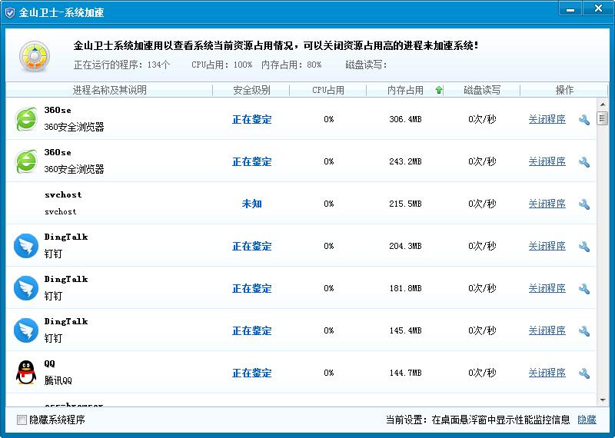The image size is (615, 438).
Task: Sort by the 磁盘读写 column header
Action: coord(482,90)
